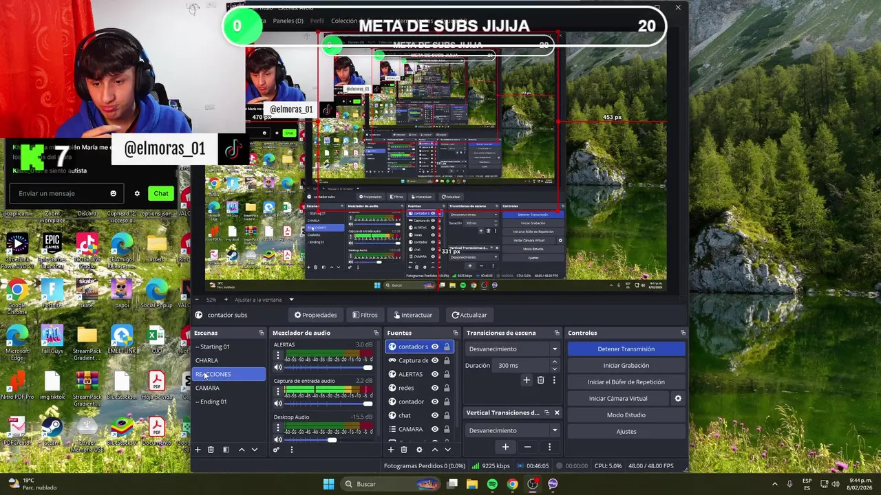The height and width of the screenshot is (495, 881).
Task: Select the Starting 01 scene
Action: 229,346
